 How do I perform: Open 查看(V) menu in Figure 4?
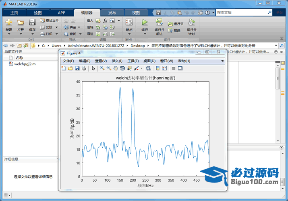point(101,61)
